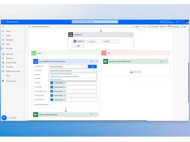190x142 pixels.
Task: Open help for Update Auditing File (Manually)
Action: [x=161, y=61]
